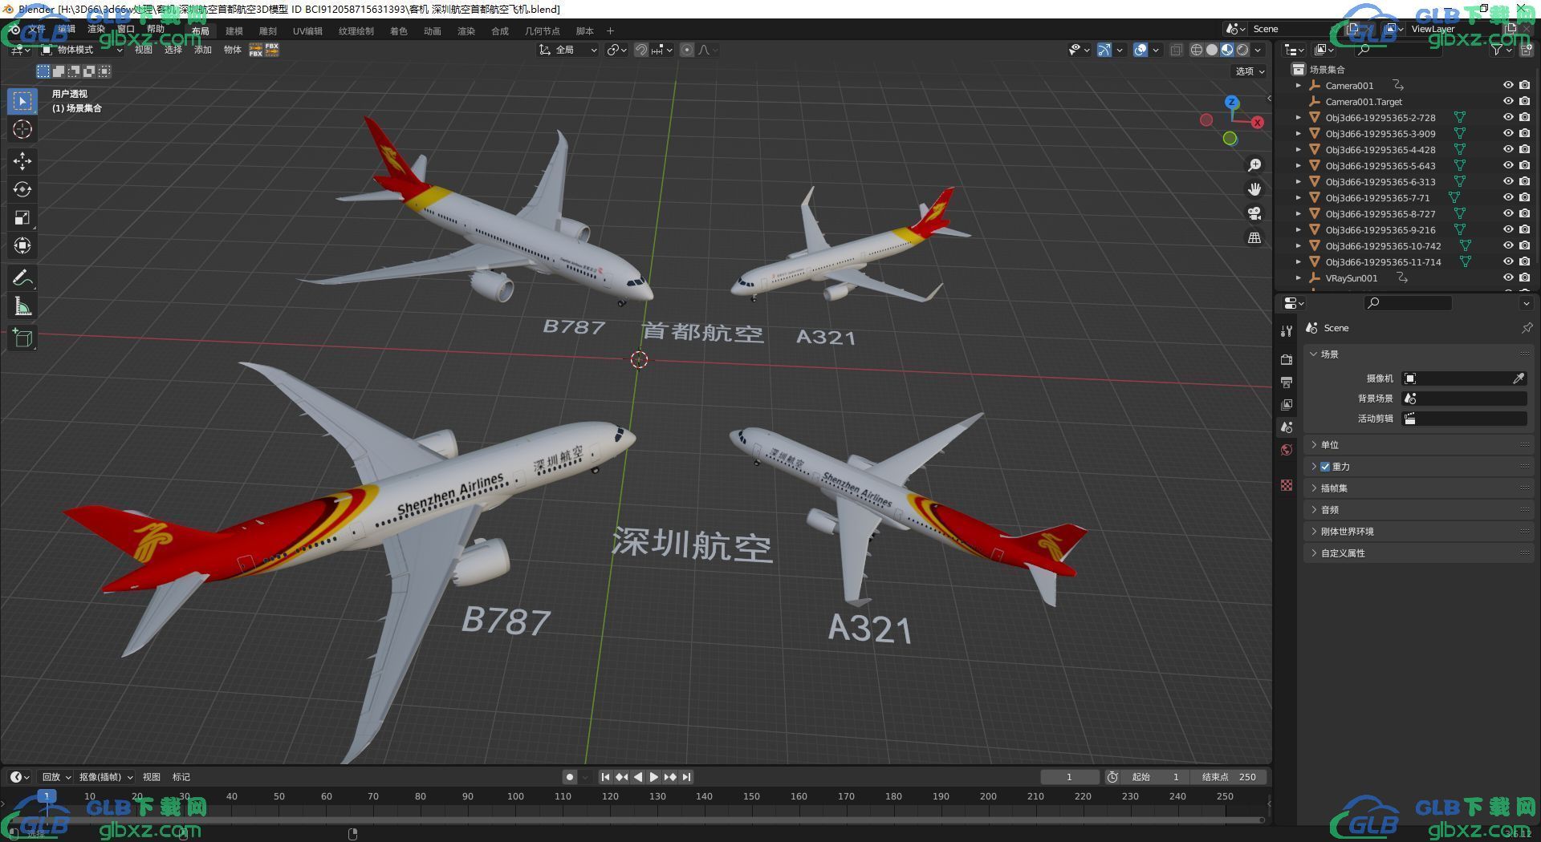The image size is (1541, 842).
Task: Click the viewport zoom magnifier gizmo
Action: pos(1254,165)
